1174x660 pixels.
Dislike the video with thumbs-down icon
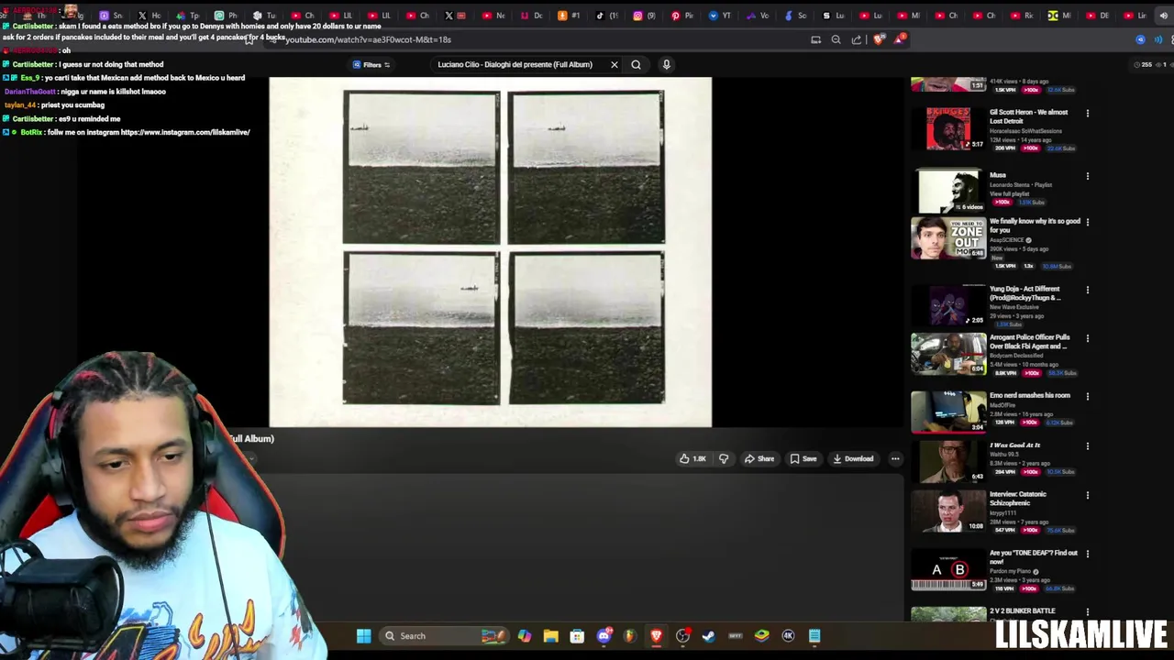pyautogui.click(x=724, y=458)
